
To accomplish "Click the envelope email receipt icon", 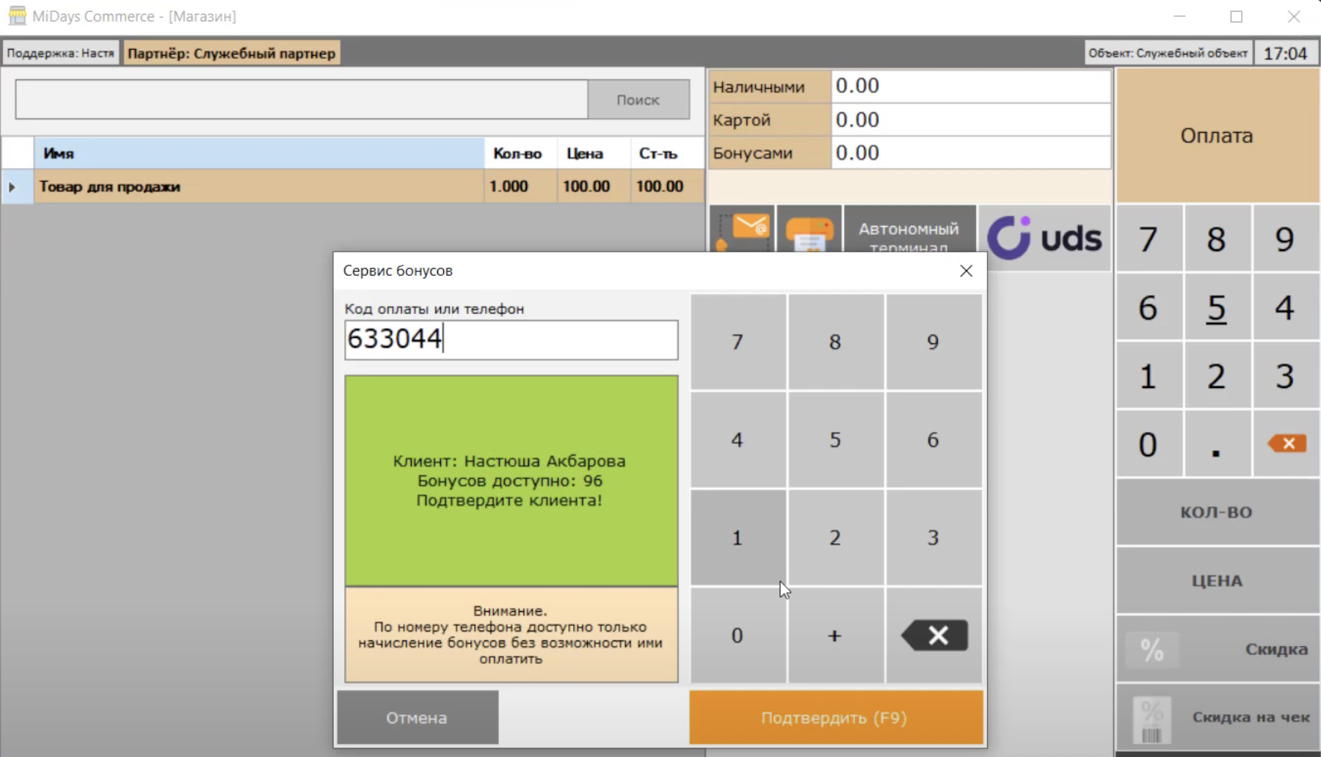I will point(742,229).
